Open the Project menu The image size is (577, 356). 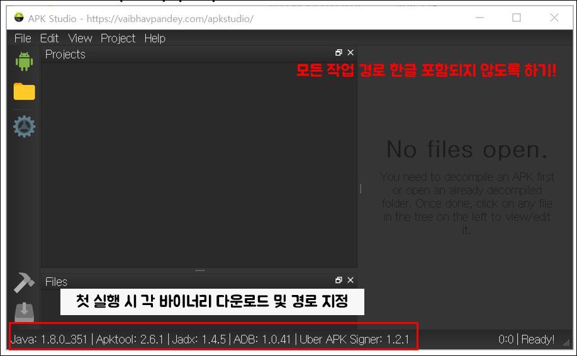(x=118, y=38)
